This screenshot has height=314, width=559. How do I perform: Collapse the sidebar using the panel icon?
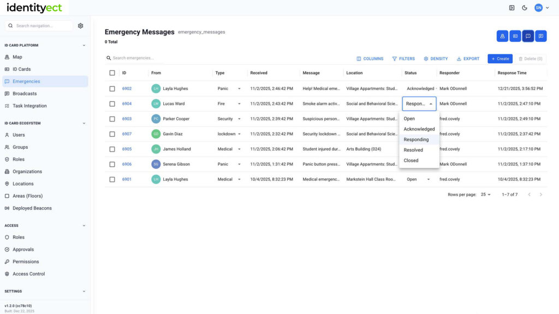[x=512, y=8]
